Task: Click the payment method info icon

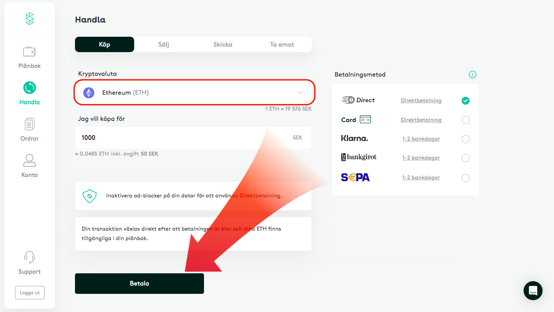Action: pyautogui.click(x=472, y=74)
